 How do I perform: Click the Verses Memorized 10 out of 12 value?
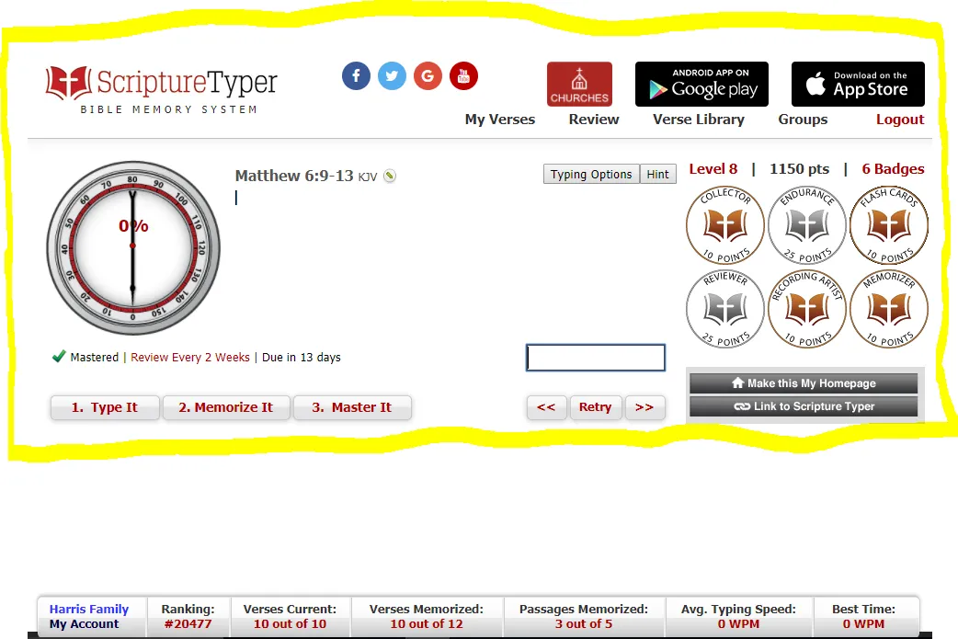pyautogui.click(x=427, y=623)
